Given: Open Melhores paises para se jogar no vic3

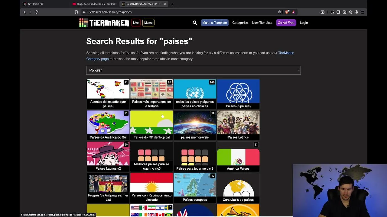Looking at the screenshot, I should [x=151, y=156].
